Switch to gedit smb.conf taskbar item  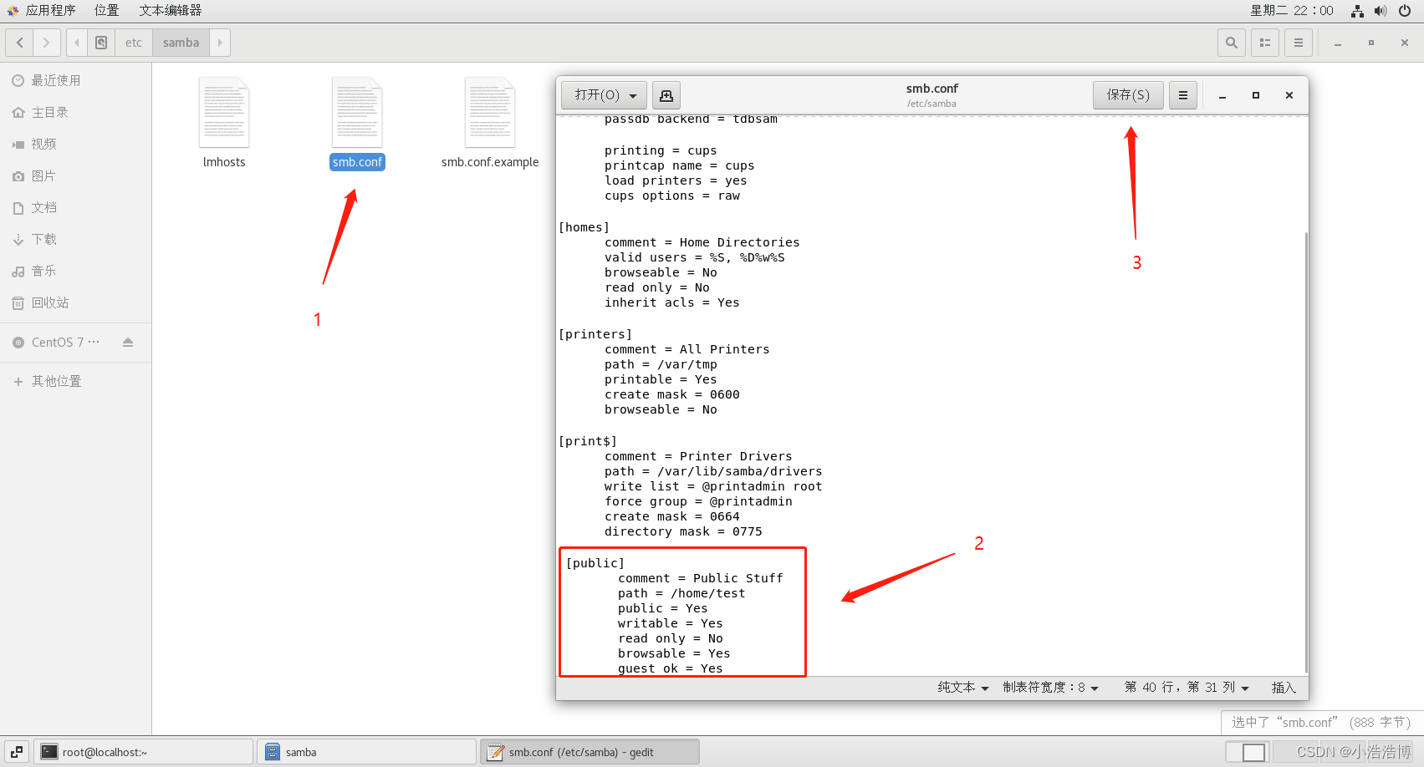coord(590,752)
